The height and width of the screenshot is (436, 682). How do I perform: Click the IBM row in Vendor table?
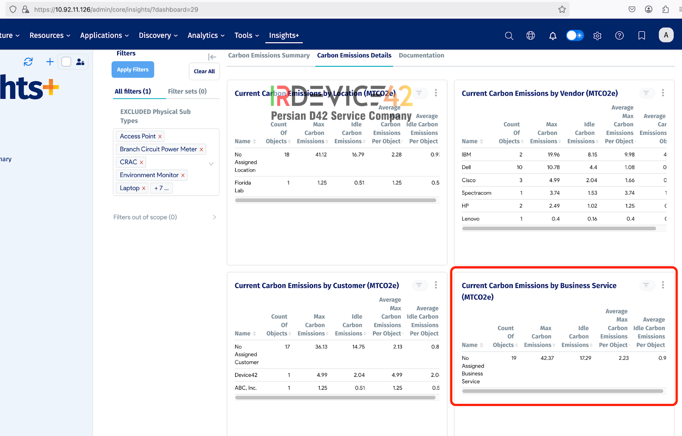pyautogui.click(x=564, y=154)
